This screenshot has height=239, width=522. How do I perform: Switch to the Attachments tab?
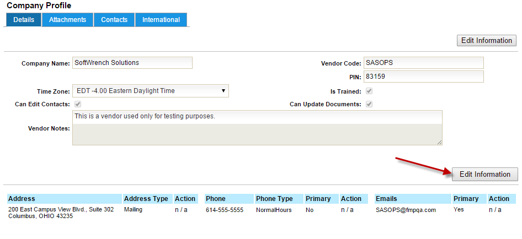[x=67, y=20]
